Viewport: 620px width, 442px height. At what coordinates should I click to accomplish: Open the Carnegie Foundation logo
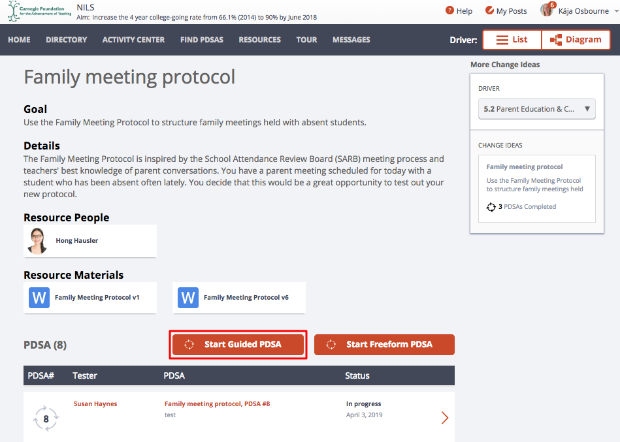40,11
